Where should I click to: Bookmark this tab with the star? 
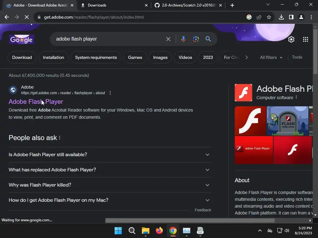coord(269,17)
